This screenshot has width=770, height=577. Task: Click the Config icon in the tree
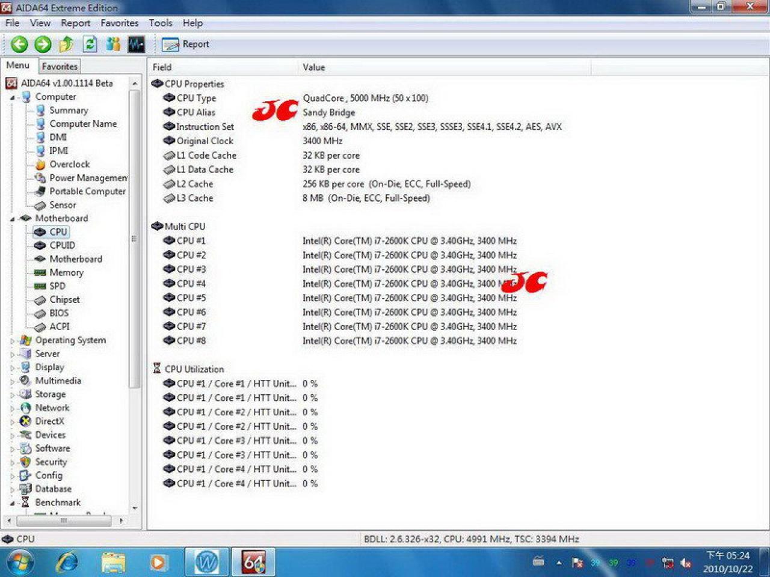point(25,475)
